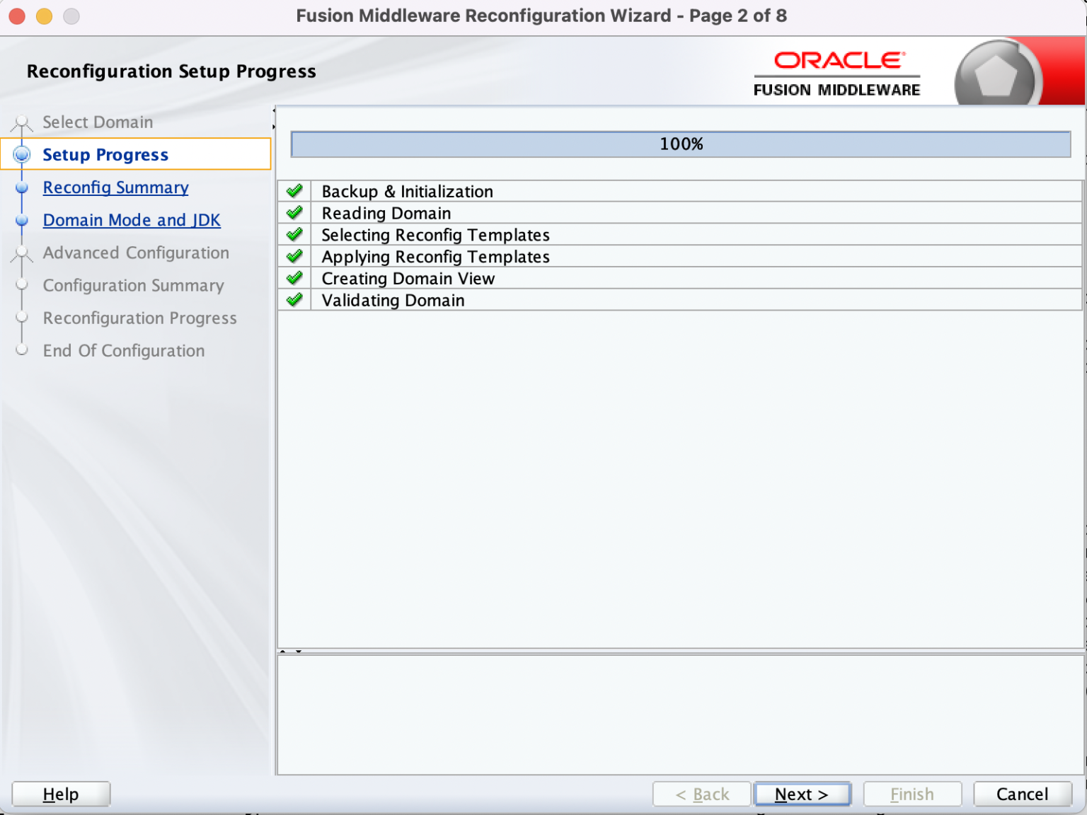1087x815 pixels.
Task: Click the Oracle Fusion Middleware logo
Action: point(836,71)
